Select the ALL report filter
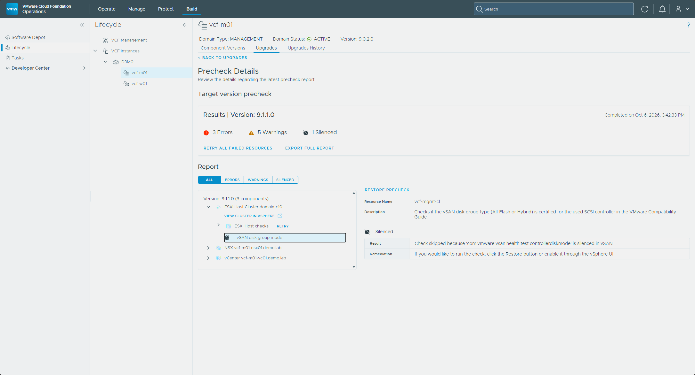 tap(209, 180)
